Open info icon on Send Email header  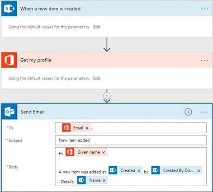[x=188, y=112]
